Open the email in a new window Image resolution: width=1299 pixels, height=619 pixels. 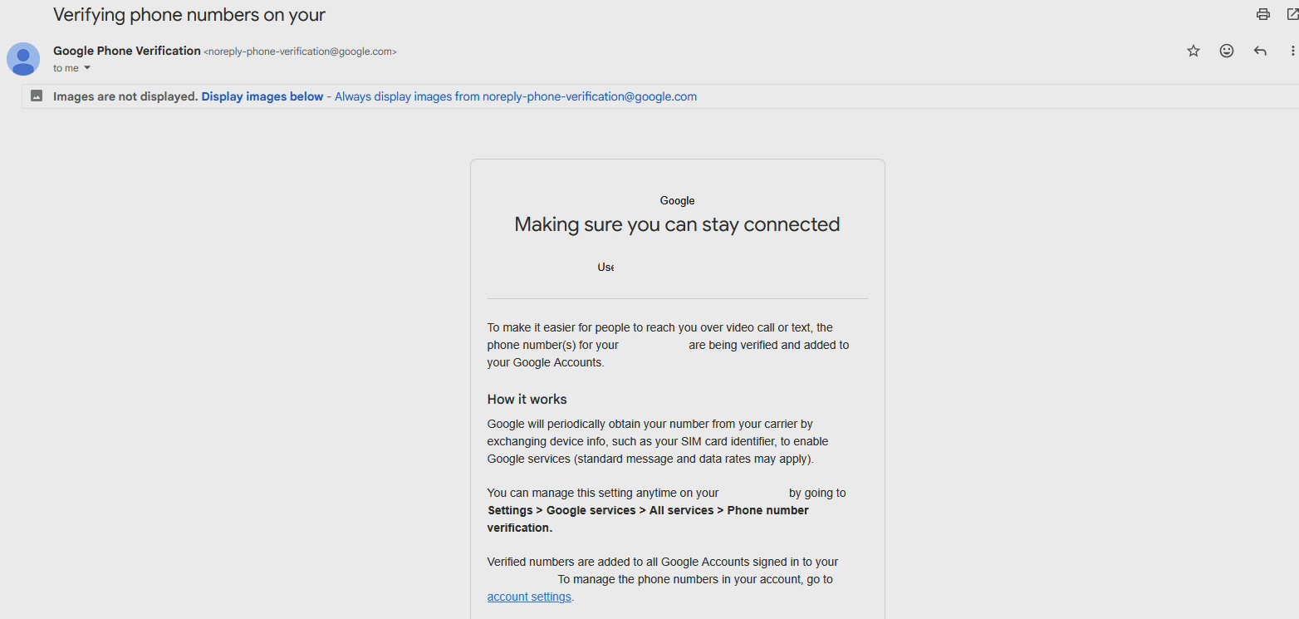tap(1292, 14)
